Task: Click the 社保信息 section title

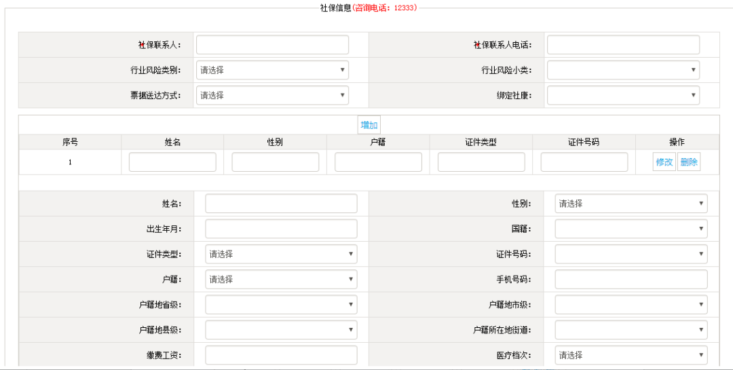Action: pos(335,7)
